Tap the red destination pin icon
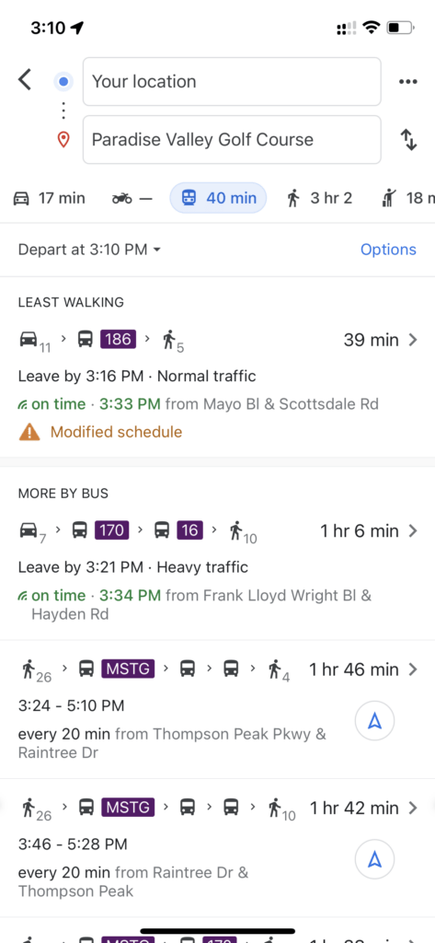This screenshot has height=943, width=435. 63,140
